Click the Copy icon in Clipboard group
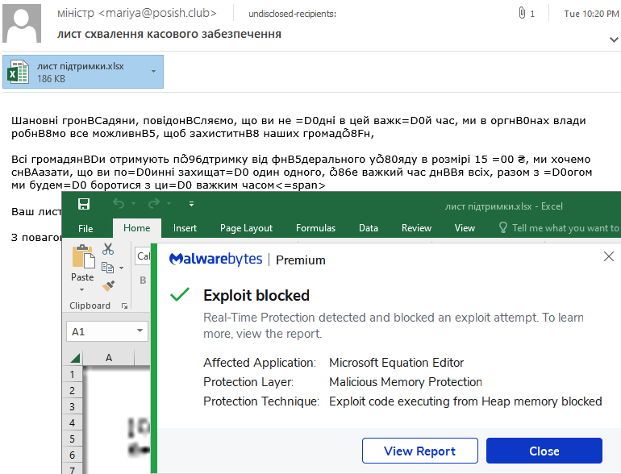This screenshot has width=621, height=474. coord(107,268)
